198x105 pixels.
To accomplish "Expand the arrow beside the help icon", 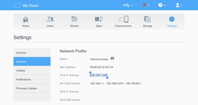I will tap(165, 5).
